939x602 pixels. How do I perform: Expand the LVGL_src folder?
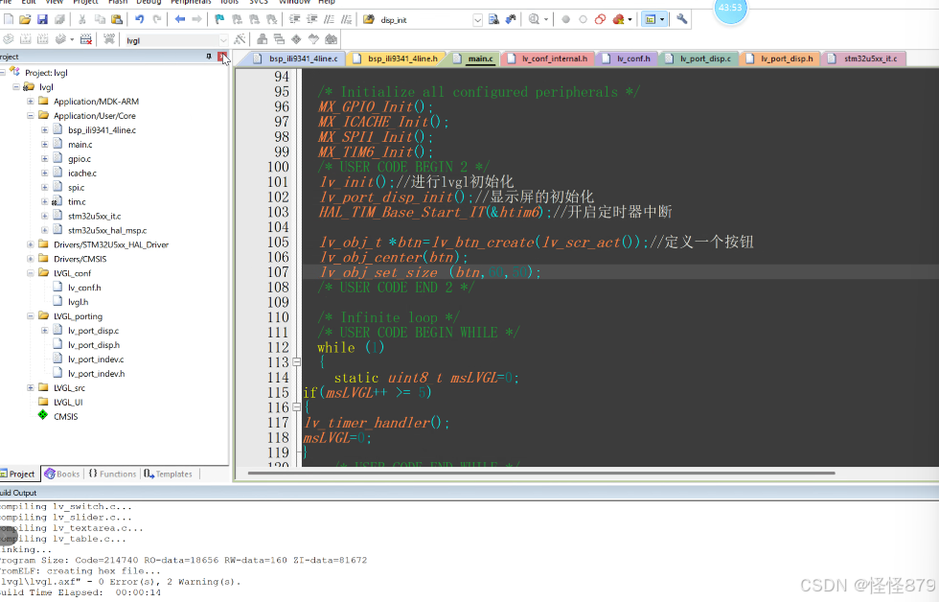coord(30,387)
